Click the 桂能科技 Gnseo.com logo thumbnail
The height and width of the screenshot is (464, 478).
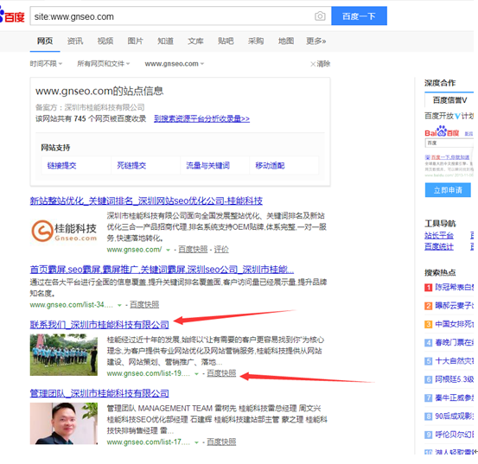pos(64,231)
